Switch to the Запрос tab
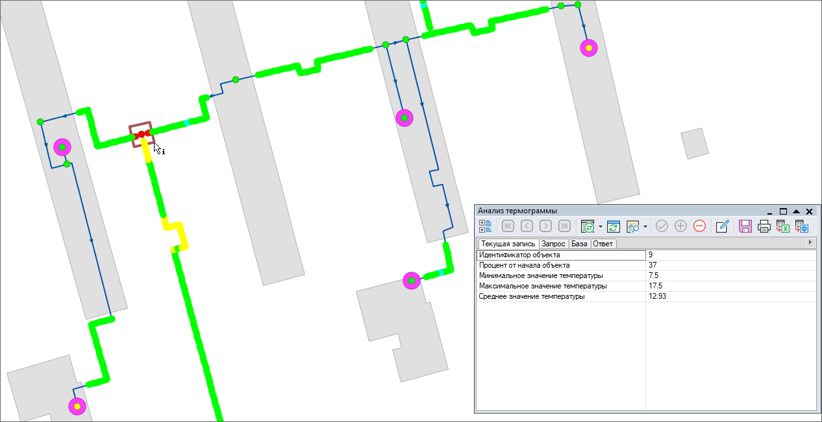The image size is (822, 422). (553, 244)
